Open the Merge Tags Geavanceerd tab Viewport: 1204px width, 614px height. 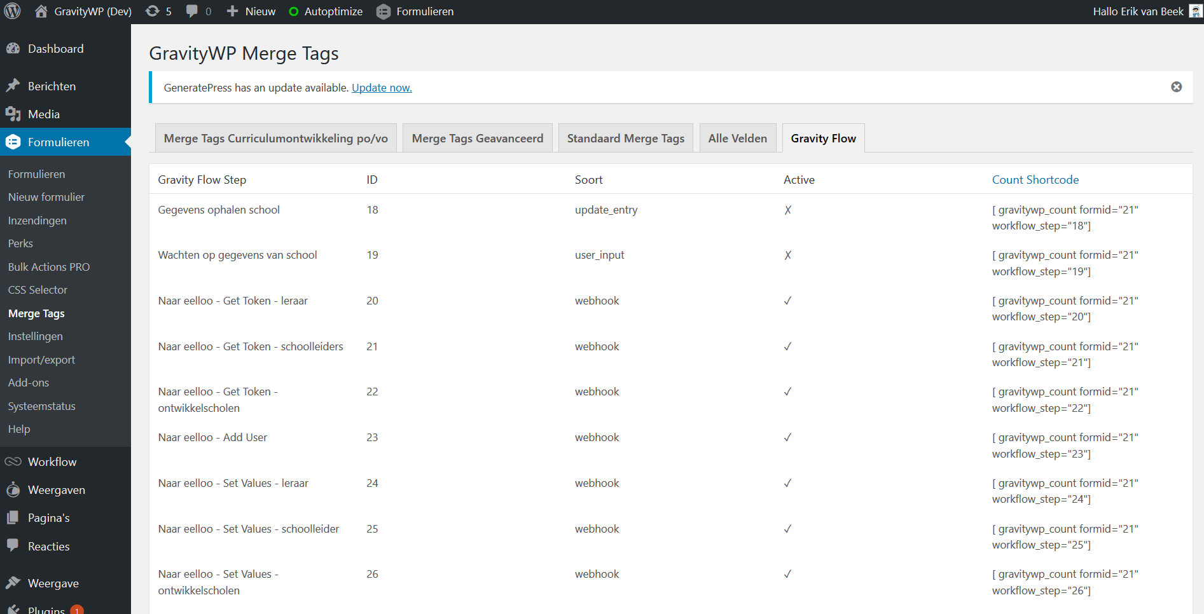pos(477,139)
